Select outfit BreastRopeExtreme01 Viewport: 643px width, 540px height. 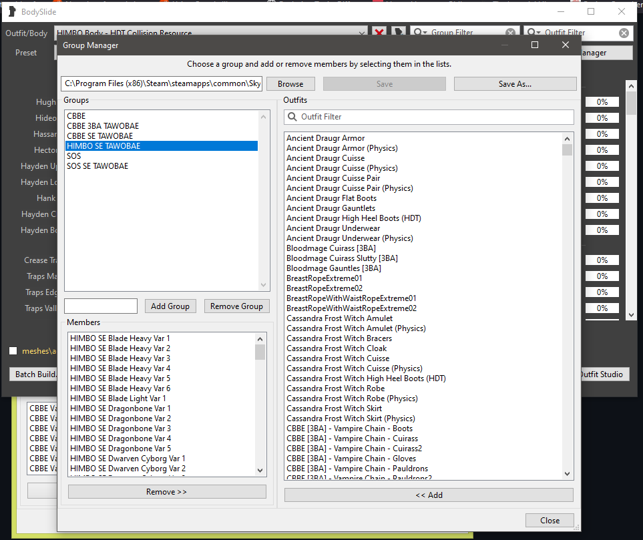(x=423, y=278)
